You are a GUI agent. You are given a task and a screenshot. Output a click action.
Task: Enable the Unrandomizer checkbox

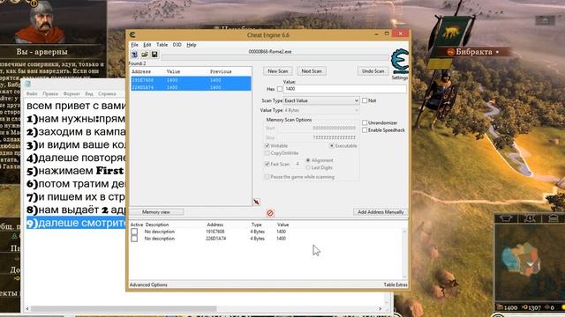click(x=365, y=123)
